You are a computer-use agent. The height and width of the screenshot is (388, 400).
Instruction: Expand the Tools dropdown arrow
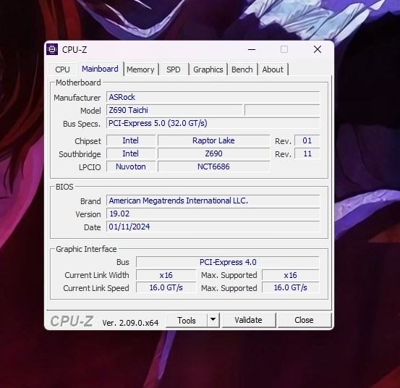tap(213, 320)
